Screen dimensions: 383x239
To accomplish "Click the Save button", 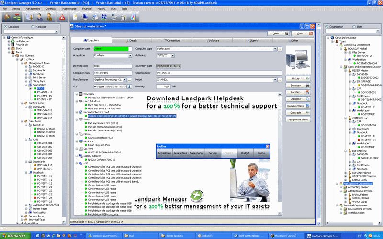I will (x=279, y=33).
